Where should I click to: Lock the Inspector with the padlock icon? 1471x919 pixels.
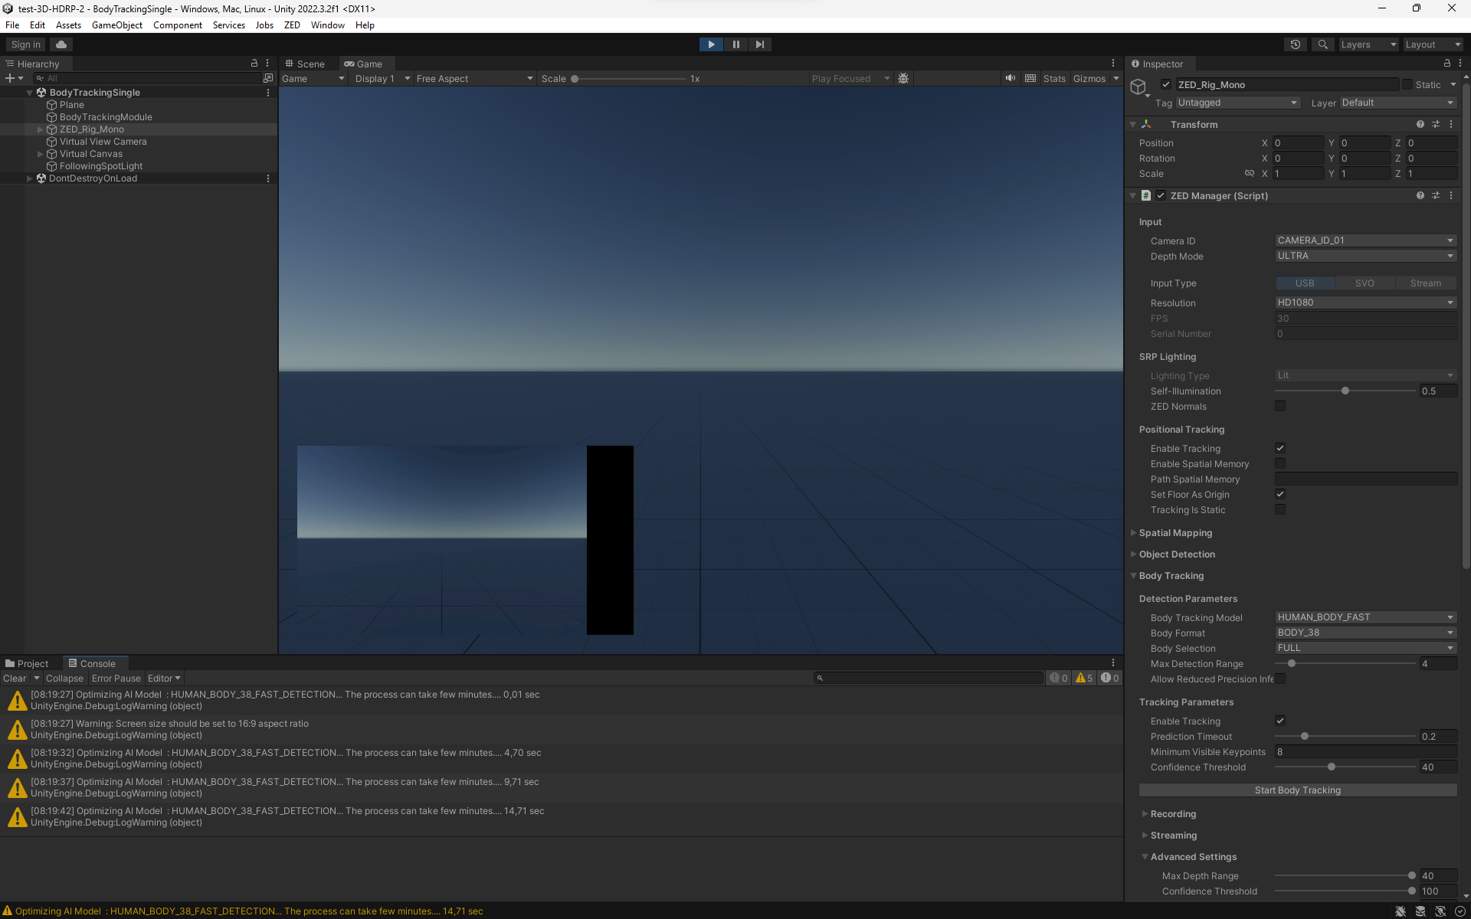point(1446,64)
